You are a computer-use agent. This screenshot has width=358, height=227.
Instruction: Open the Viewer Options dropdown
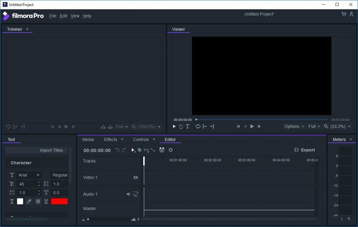coord(294,126)
